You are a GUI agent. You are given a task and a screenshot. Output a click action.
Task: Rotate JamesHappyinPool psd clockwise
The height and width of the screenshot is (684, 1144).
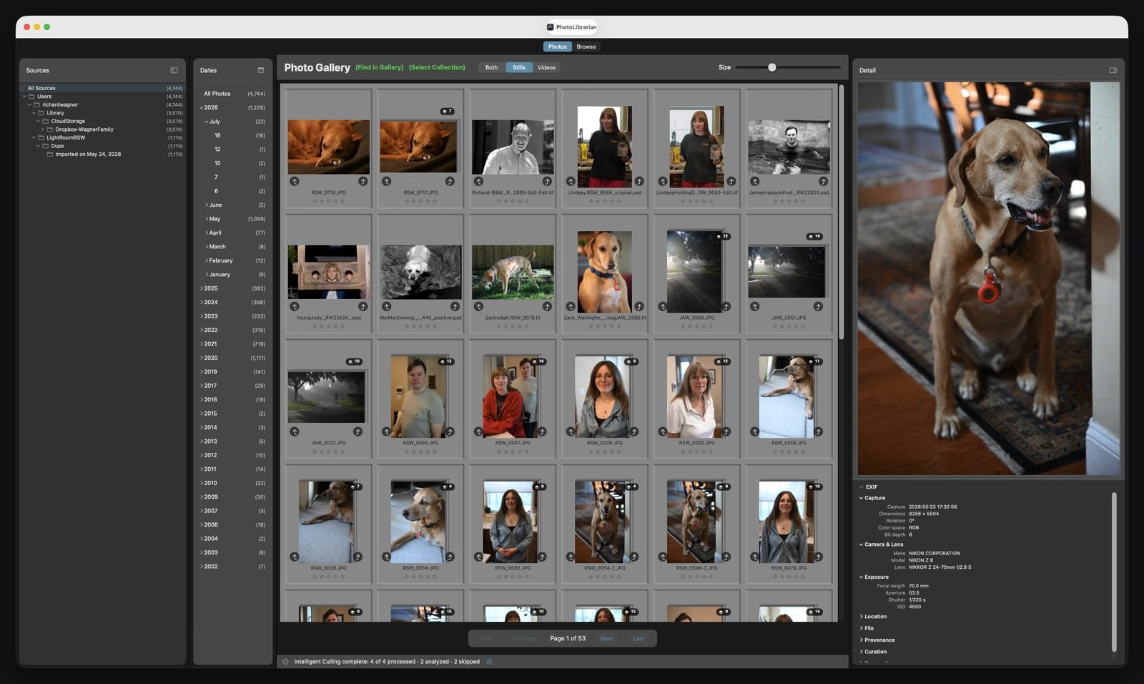tap(823, 181)
